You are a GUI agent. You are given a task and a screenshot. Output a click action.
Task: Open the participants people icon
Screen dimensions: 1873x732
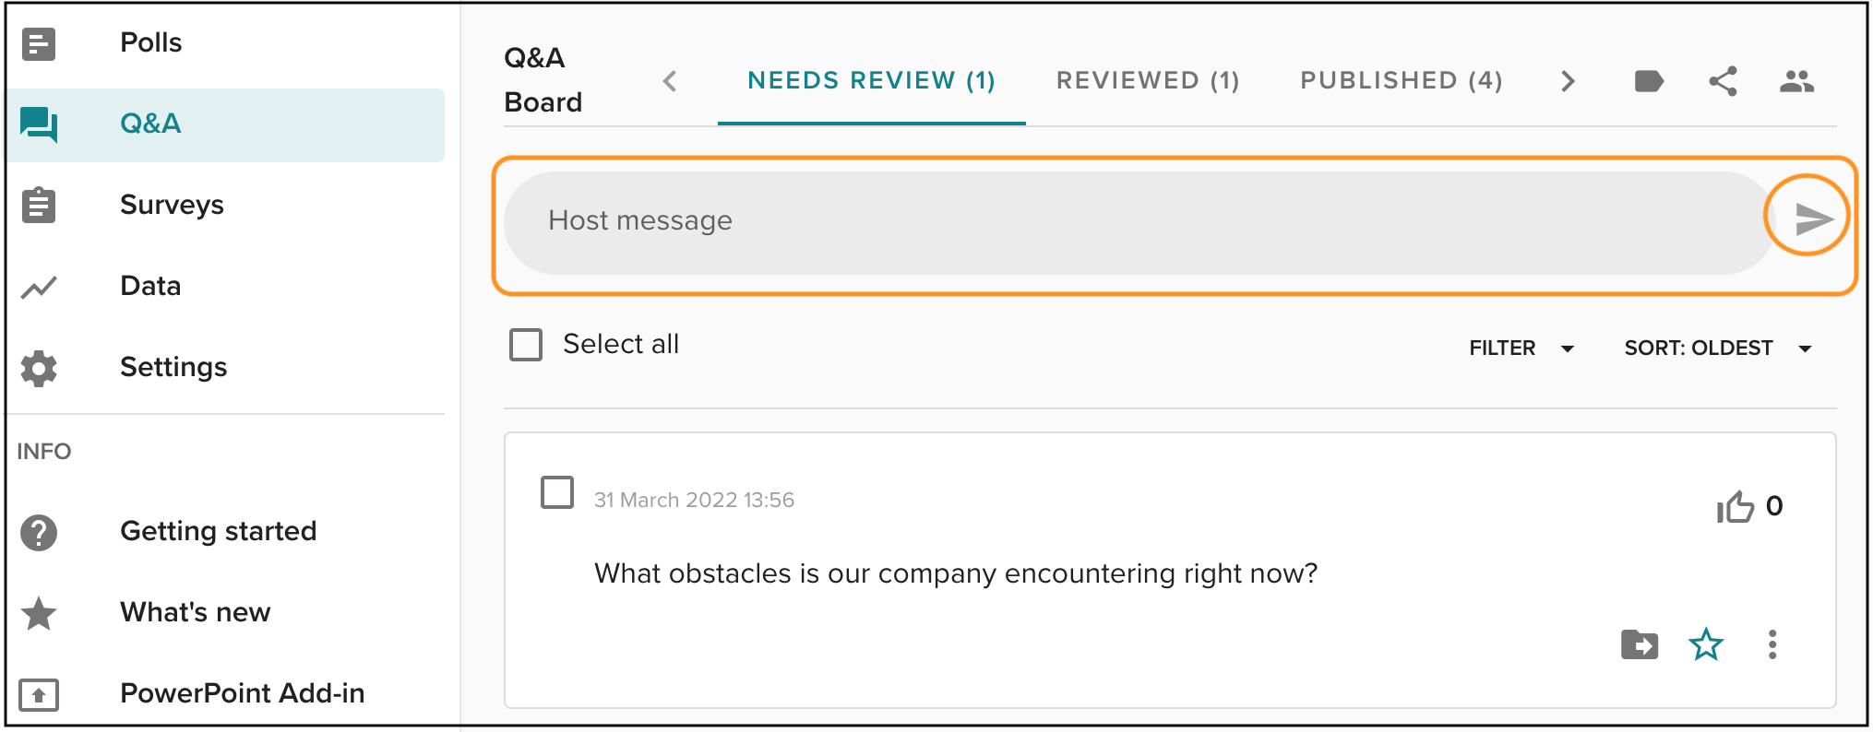pos(1796,81)
